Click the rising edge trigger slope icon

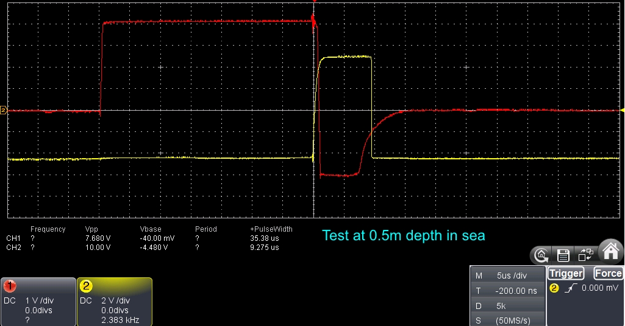pos(571,288)
